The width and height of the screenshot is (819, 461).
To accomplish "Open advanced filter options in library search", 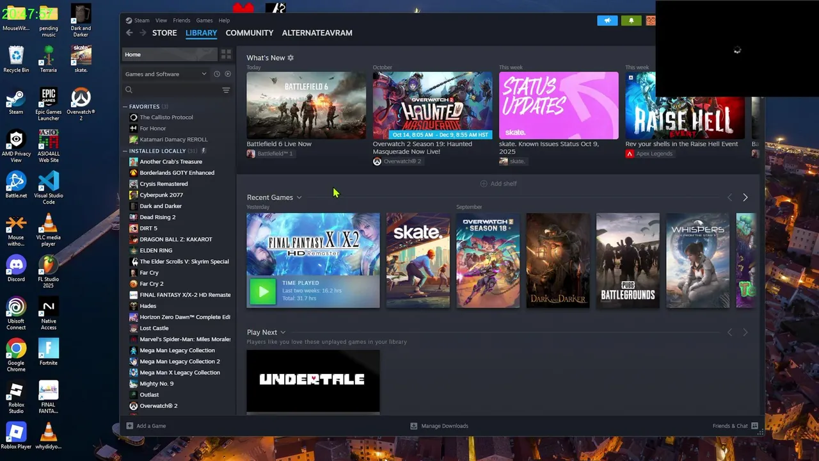I will [x=226, y=90].
